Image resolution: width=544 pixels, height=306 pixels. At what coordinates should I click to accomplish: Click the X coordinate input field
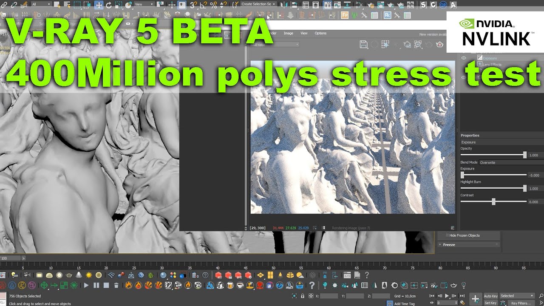tap(329, 296)
